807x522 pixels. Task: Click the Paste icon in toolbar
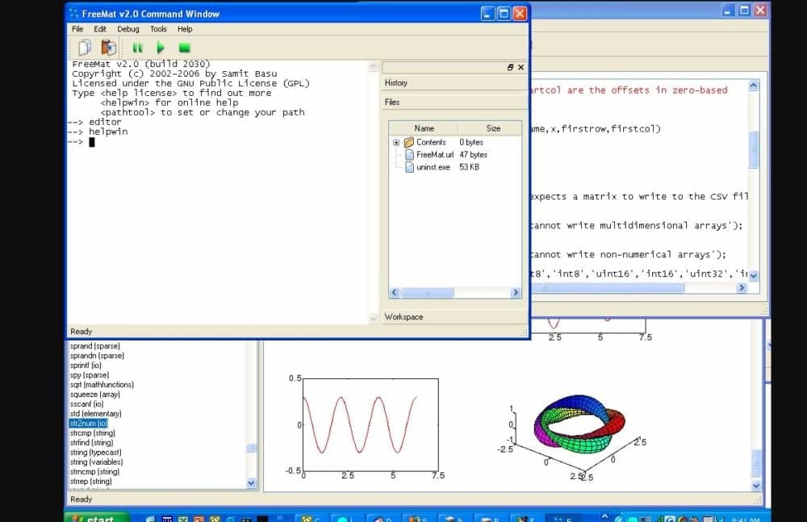(108, 48)
